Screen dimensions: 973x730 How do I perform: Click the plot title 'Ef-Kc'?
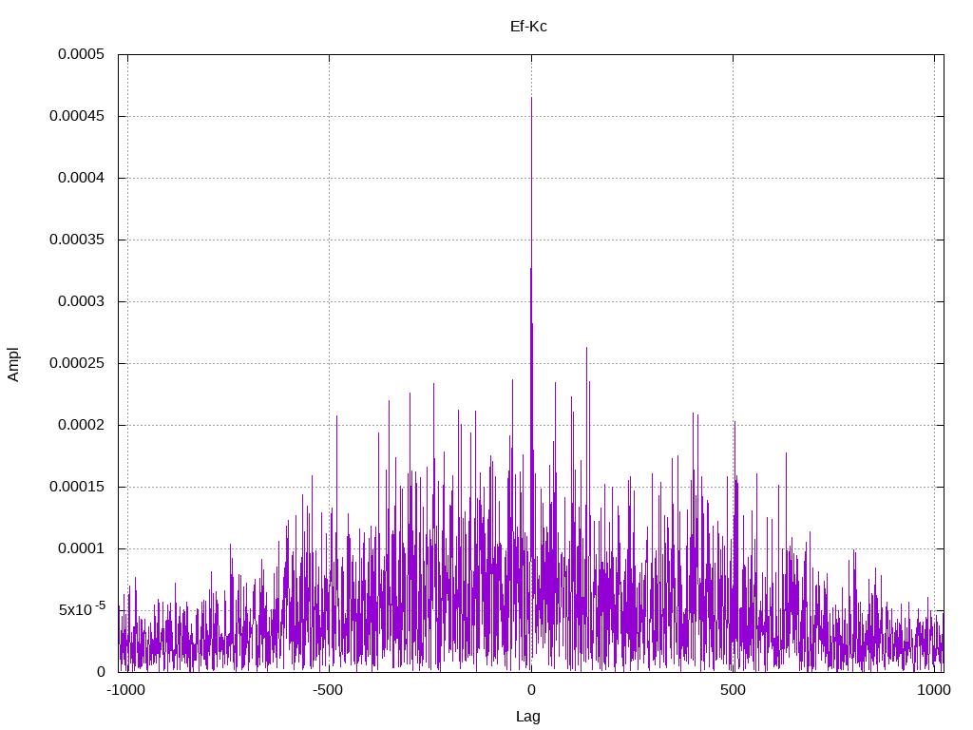pyautogui.click(x=528, y=27)
